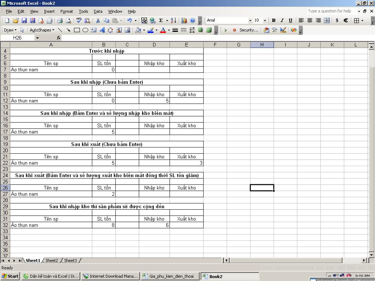Run spelling check from toolbar
This screenshot has height=281, width=375.
[x=79, y=20]
